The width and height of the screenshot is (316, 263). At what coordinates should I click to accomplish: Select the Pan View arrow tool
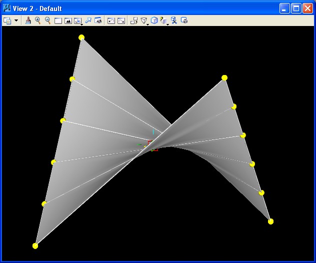(x=88, y=20)
